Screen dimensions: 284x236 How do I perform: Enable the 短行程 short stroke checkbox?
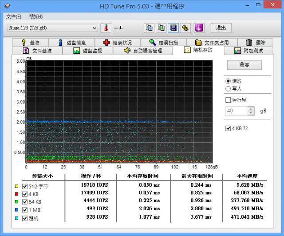point(228,100)
